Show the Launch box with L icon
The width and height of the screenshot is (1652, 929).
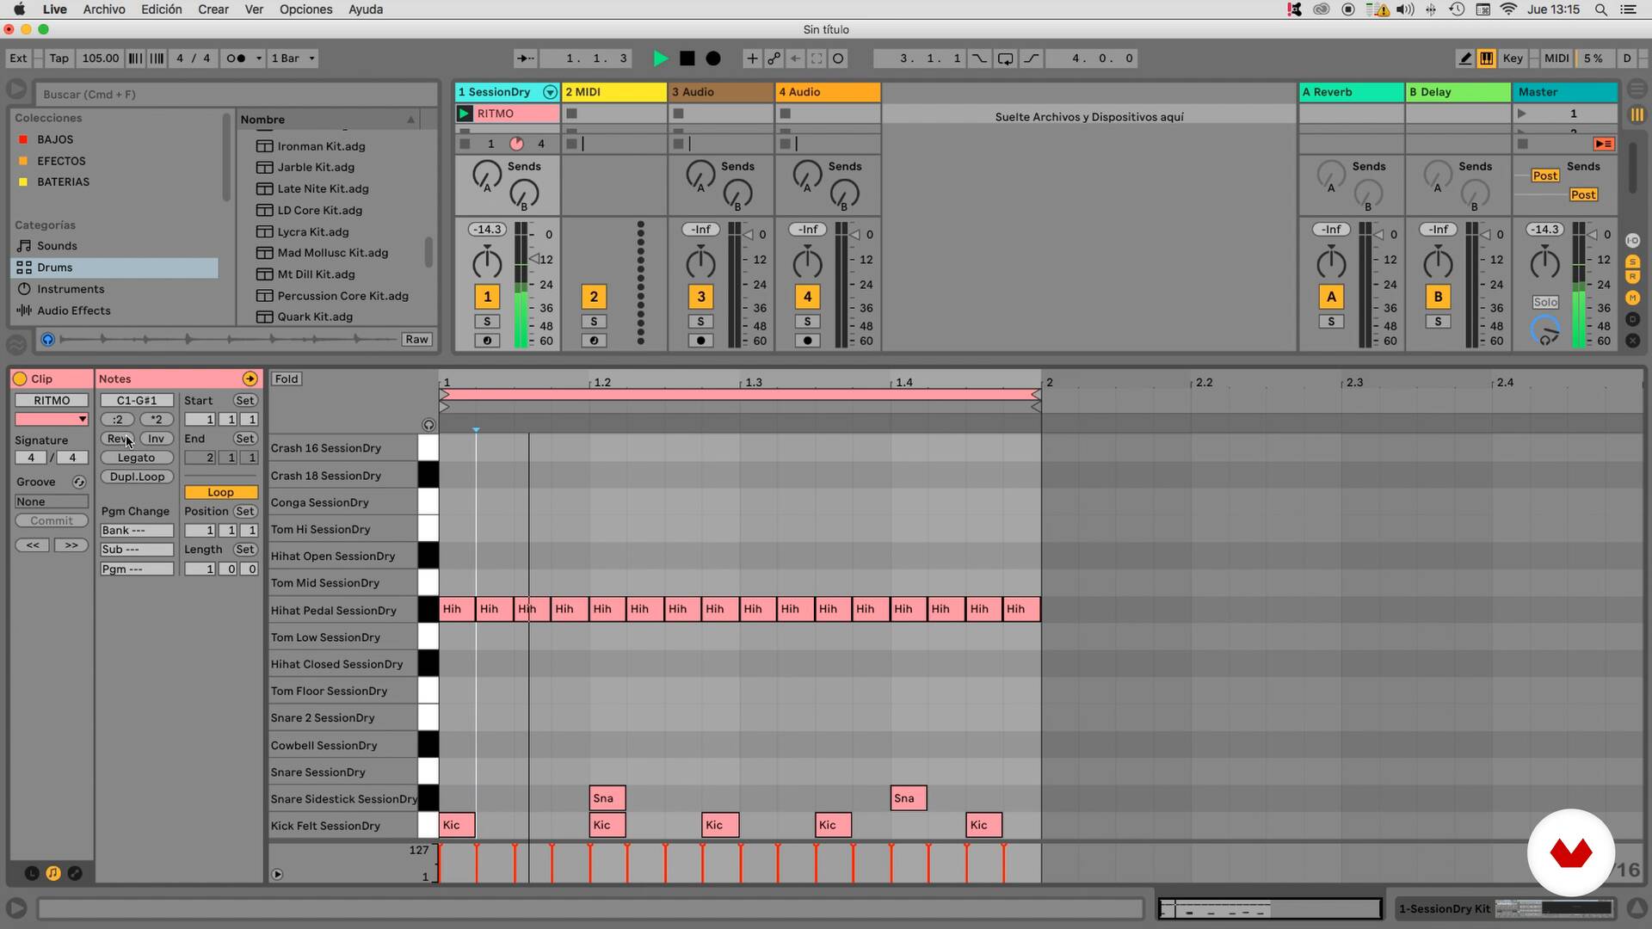click(x=32, y=873)
